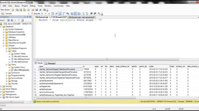The height and width of the screenshot is (111, 199).
Task: Refresh Object Explorer with the refresh icon
Action: pyautogui.click(x=22, y=20)
